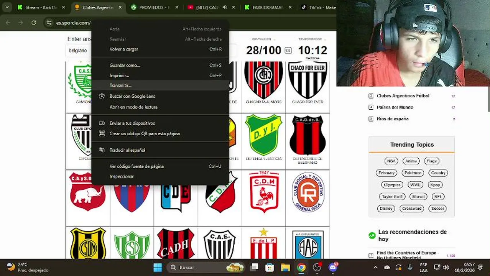The height and width of the screenshot is (276, 490).
Task: Select the NBA trending topic
Action: (x=391, y=161)
